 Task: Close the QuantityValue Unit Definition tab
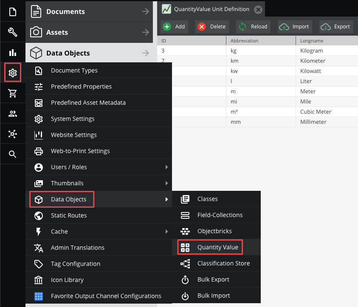258,10
